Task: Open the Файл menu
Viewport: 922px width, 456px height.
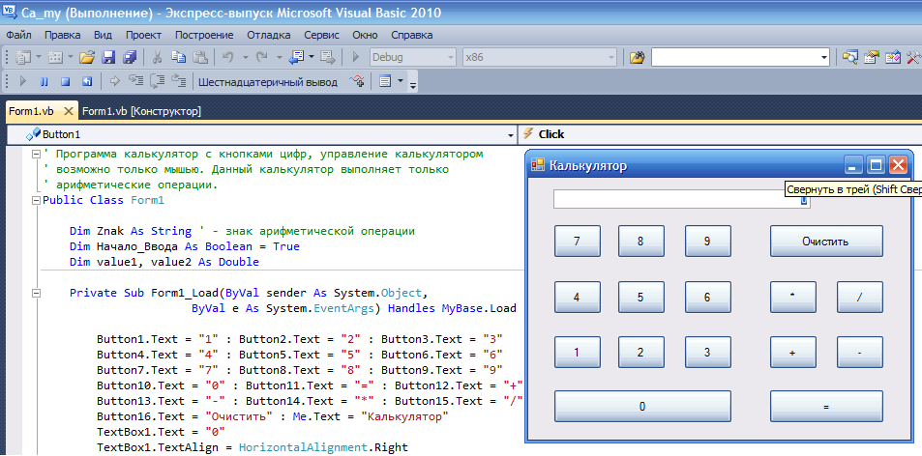Action: pyautogui.click(x=18, y=35)
